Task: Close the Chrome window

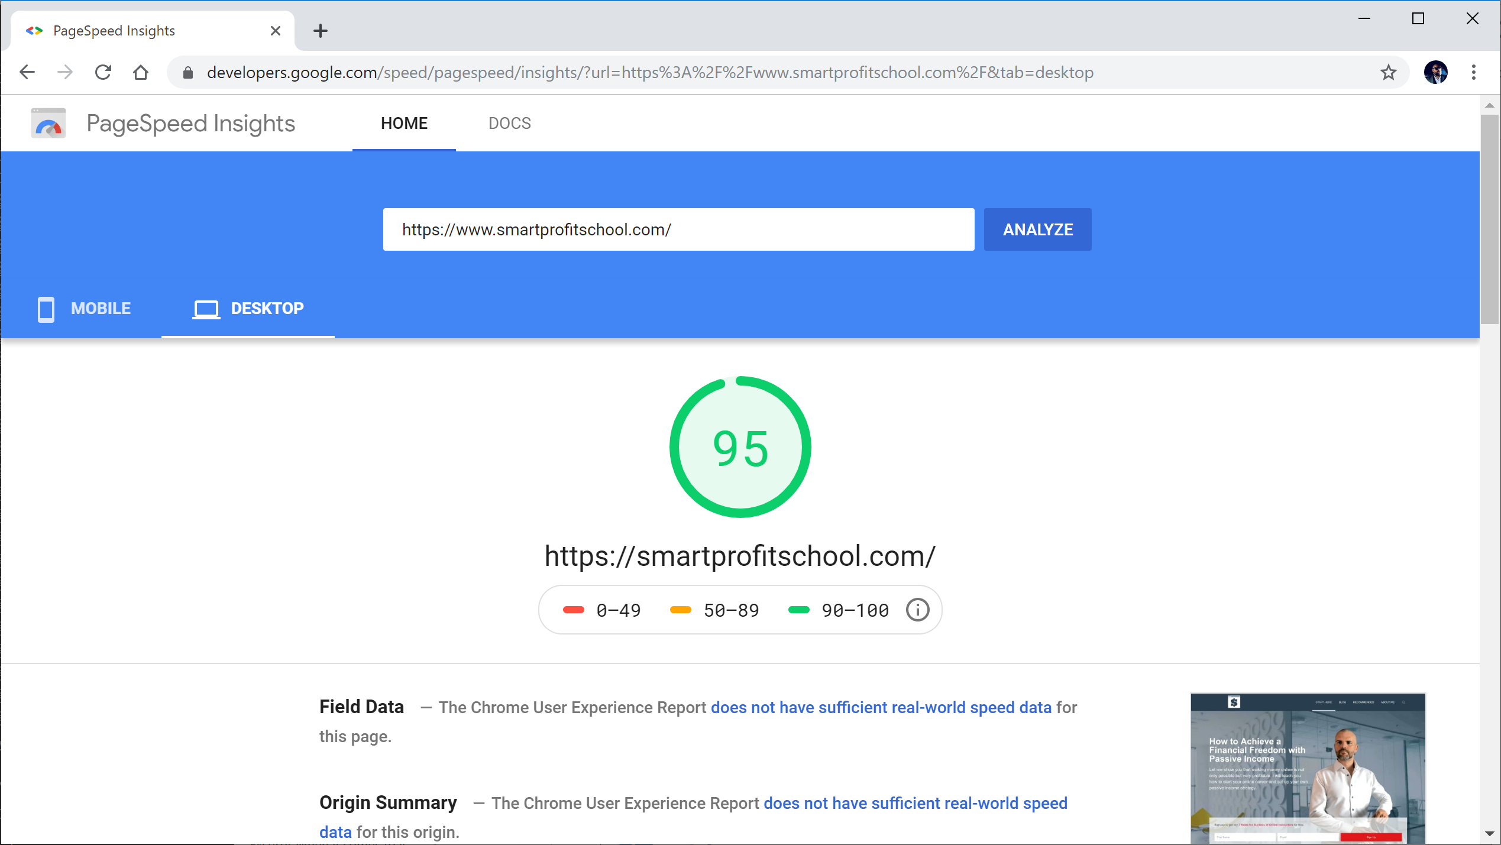Action: tap(1472, 18)
